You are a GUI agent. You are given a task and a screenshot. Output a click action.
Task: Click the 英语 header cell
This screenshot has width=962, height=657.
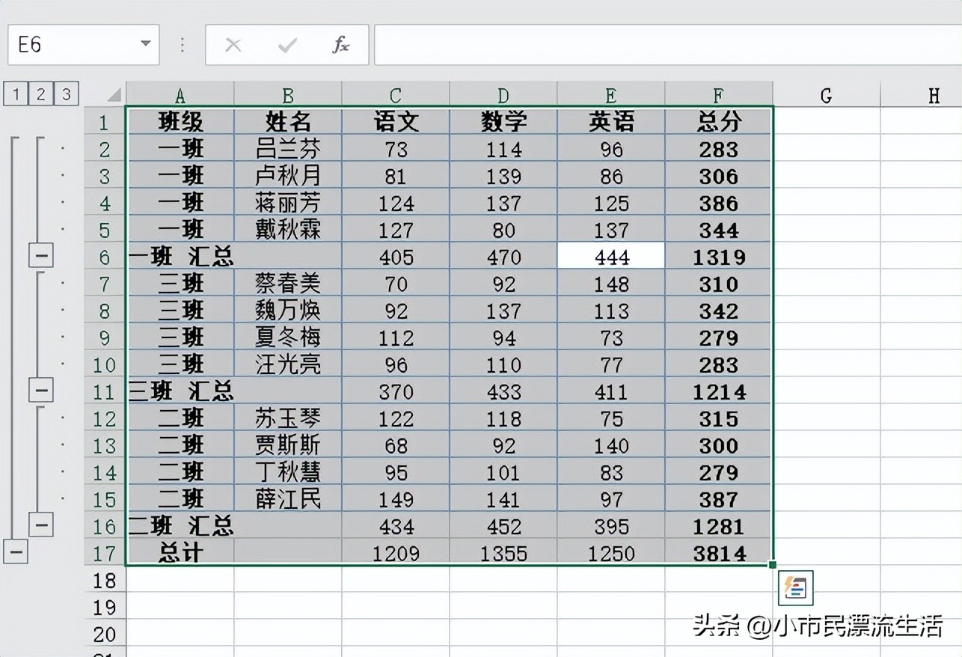(x=611, y=122)
